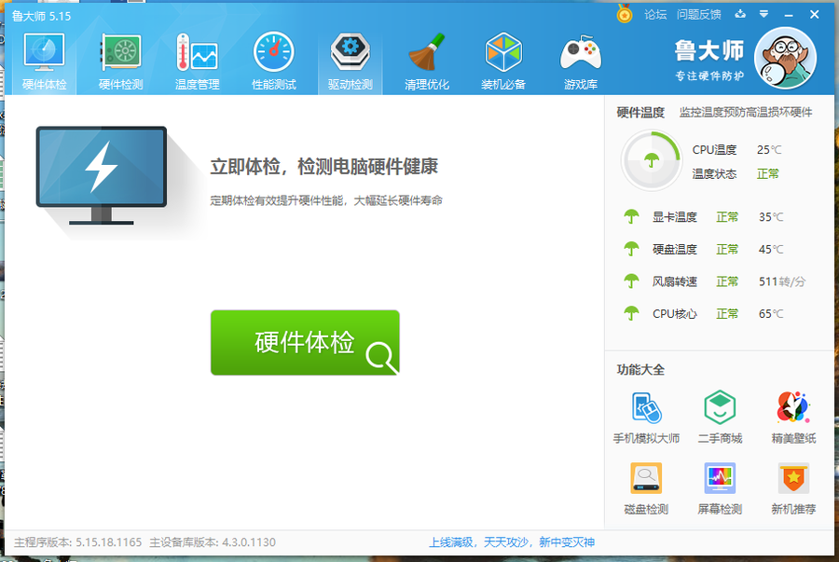
Task: Click the CPU temperature gauge dial
Action: tap(651, 158)
